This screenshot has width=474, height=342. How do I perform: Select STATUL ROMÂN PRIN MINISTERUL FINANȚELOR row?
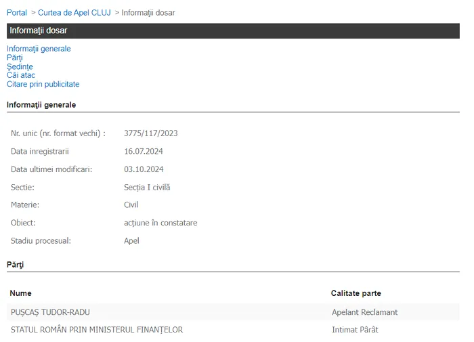coord(97,330)
